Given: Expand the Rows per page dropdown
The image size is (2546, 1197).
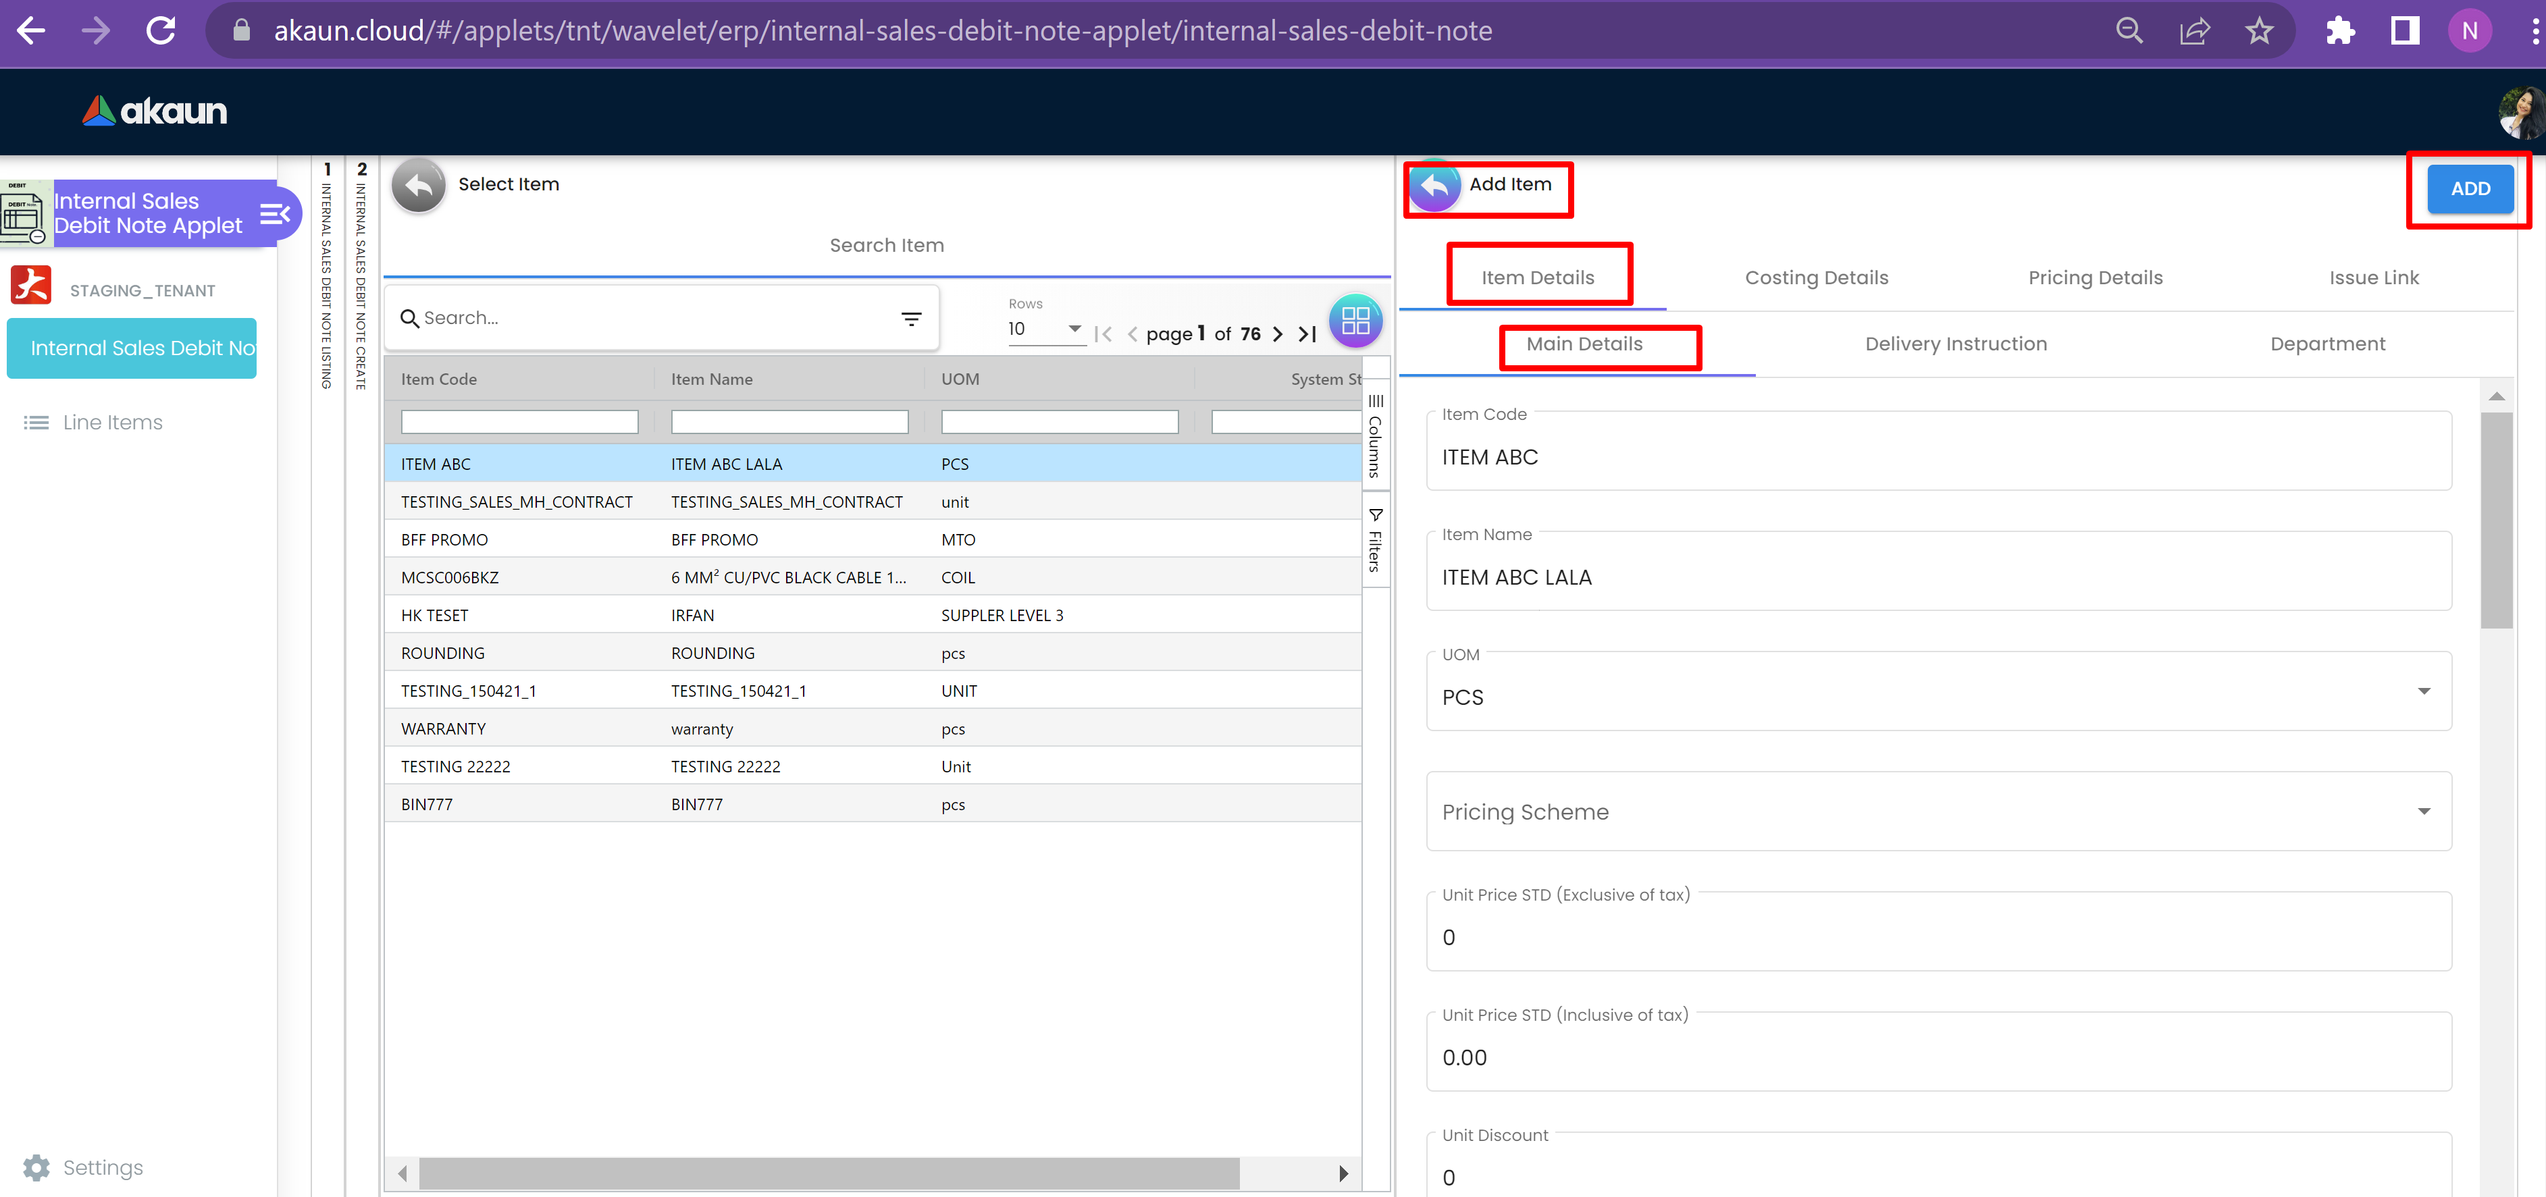Looking at the screenshot, I should [1073, 328].
